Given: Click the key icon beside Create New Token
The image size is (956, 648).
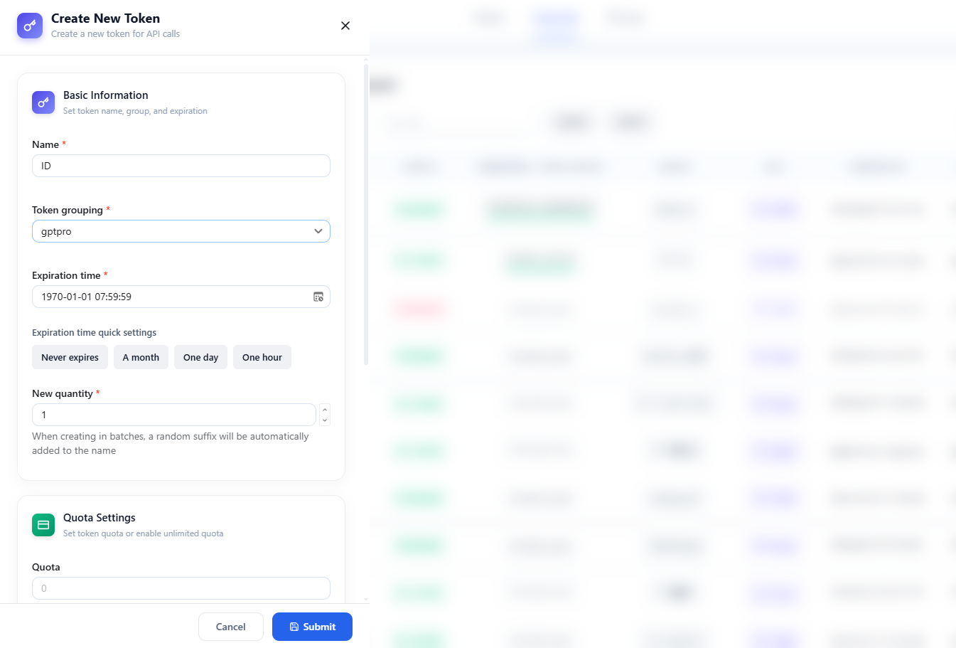Looking at the screenshot, I should pyautogui.click(x=30, y=26).
